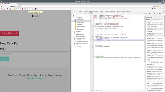Open the Chrome zoom magnifier icon
165x92 pixels.
[153, 6]
